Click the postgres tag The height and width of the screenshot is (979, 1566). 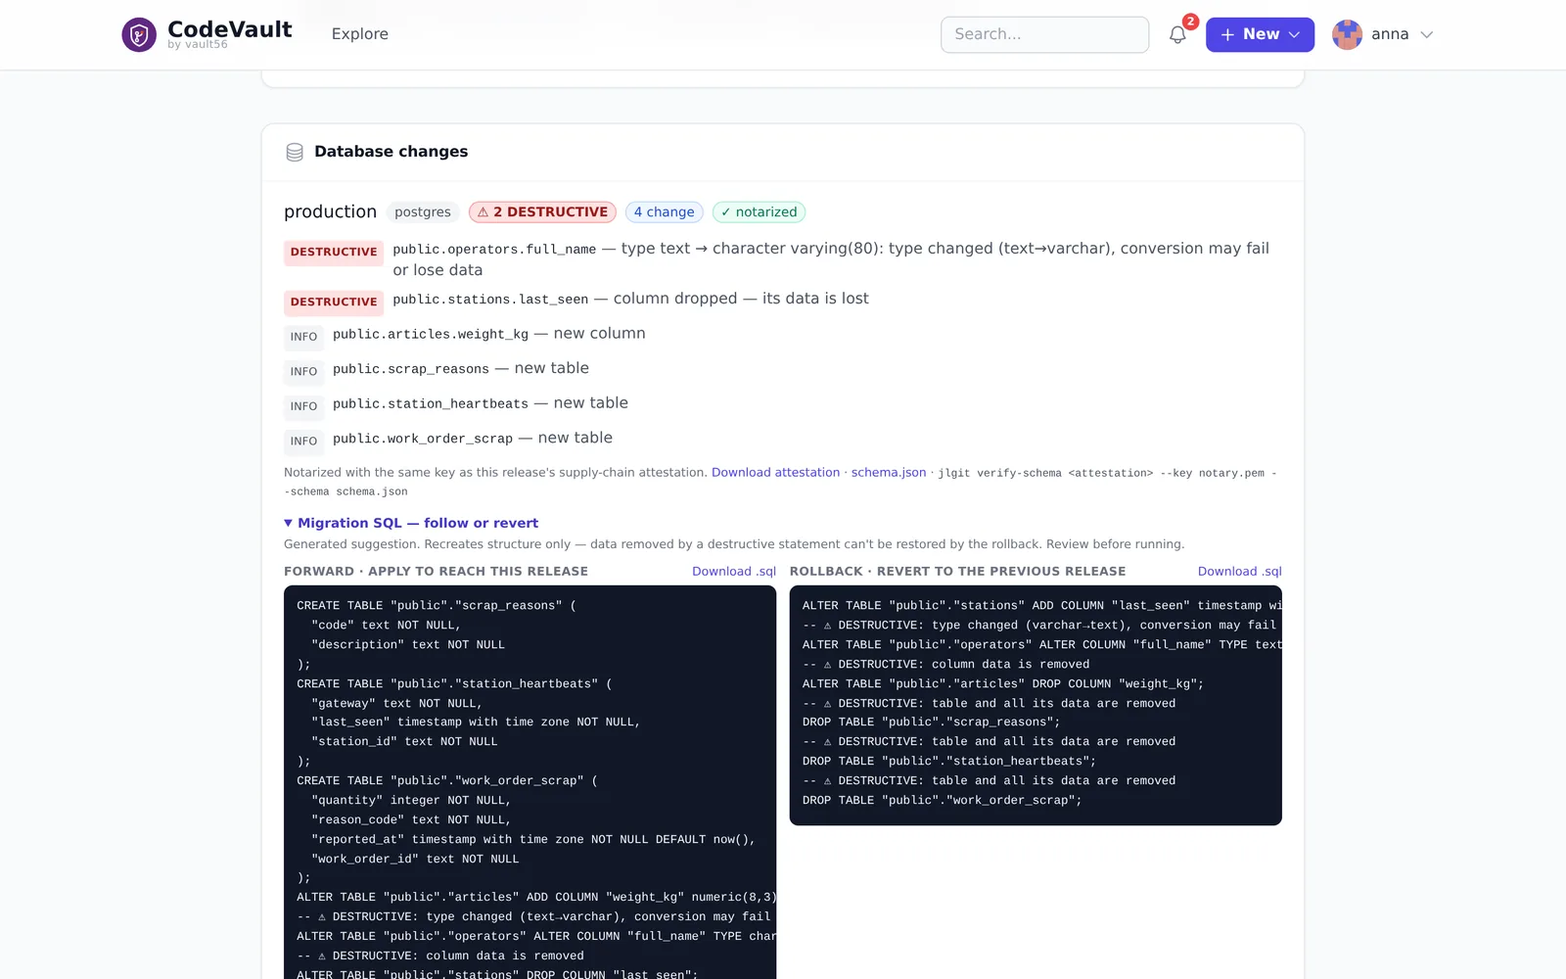423,212
